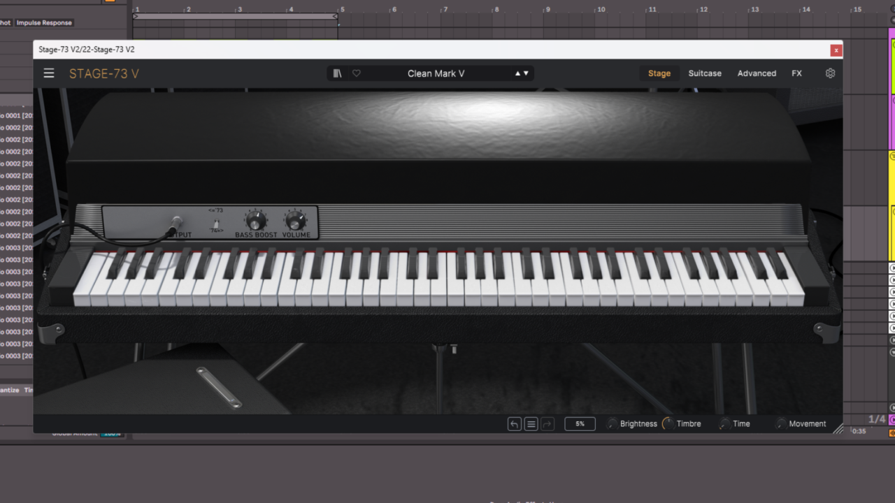Viewport: 895px width, 503px height.
Task: Click bar 10 in the Ableton timeline ruler
Action: click(x=601, y=10)
